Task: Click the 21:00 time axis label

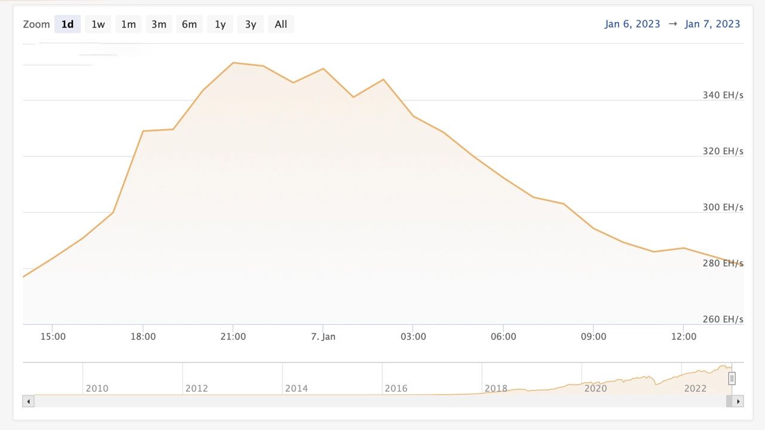Action: 233,336
